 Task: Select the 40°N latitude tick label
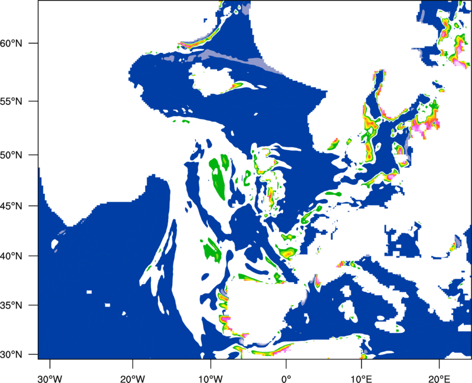[x=18, y=256]
